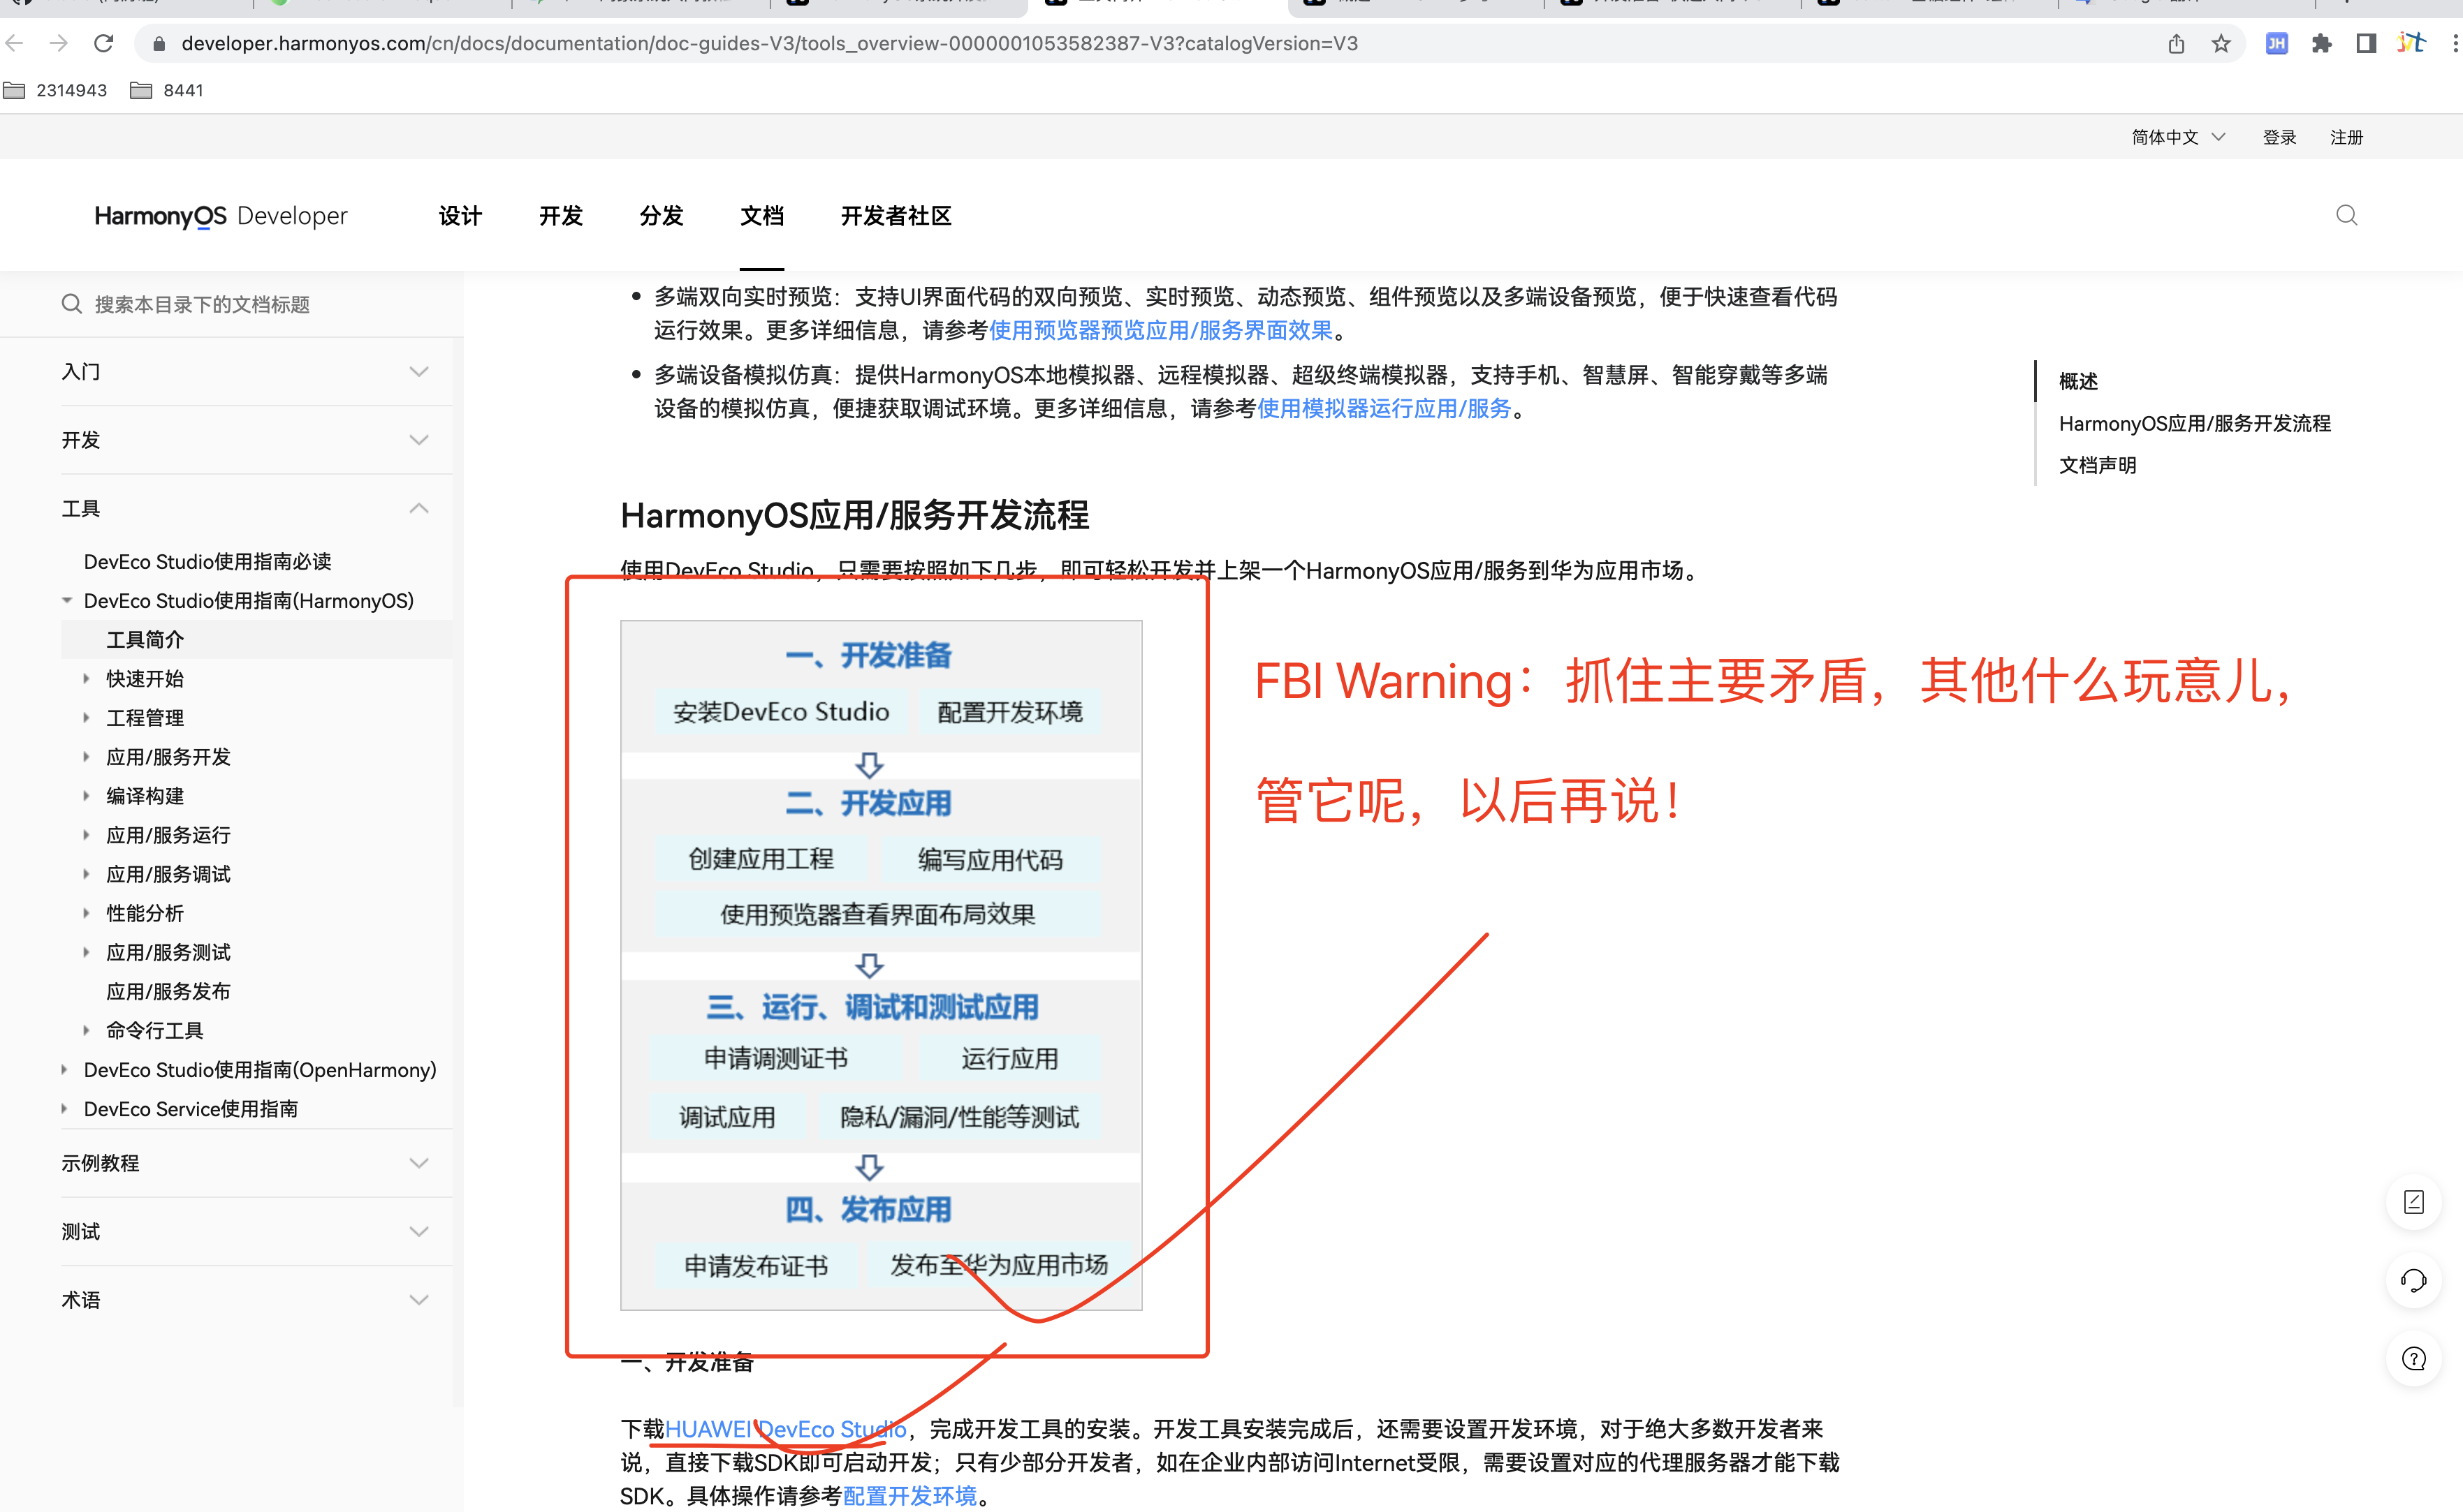This screenshot has width=2463, height=1512.
Task: Select 应用/服务测试 in the sidebar tree
Action: point(168,952)
